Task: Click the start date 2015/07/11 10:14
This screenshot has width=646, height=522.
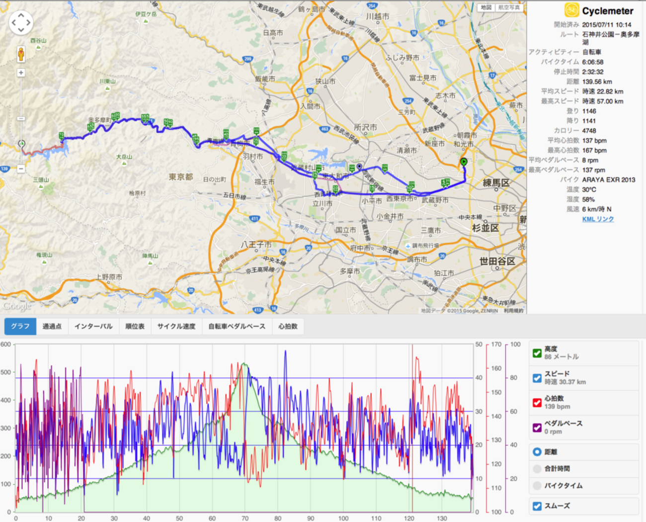Action: (607, 25)
